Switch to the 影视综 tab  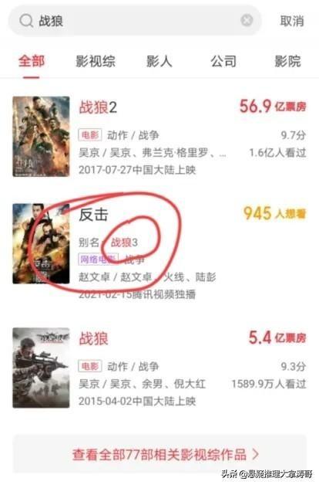pos(96,61)
